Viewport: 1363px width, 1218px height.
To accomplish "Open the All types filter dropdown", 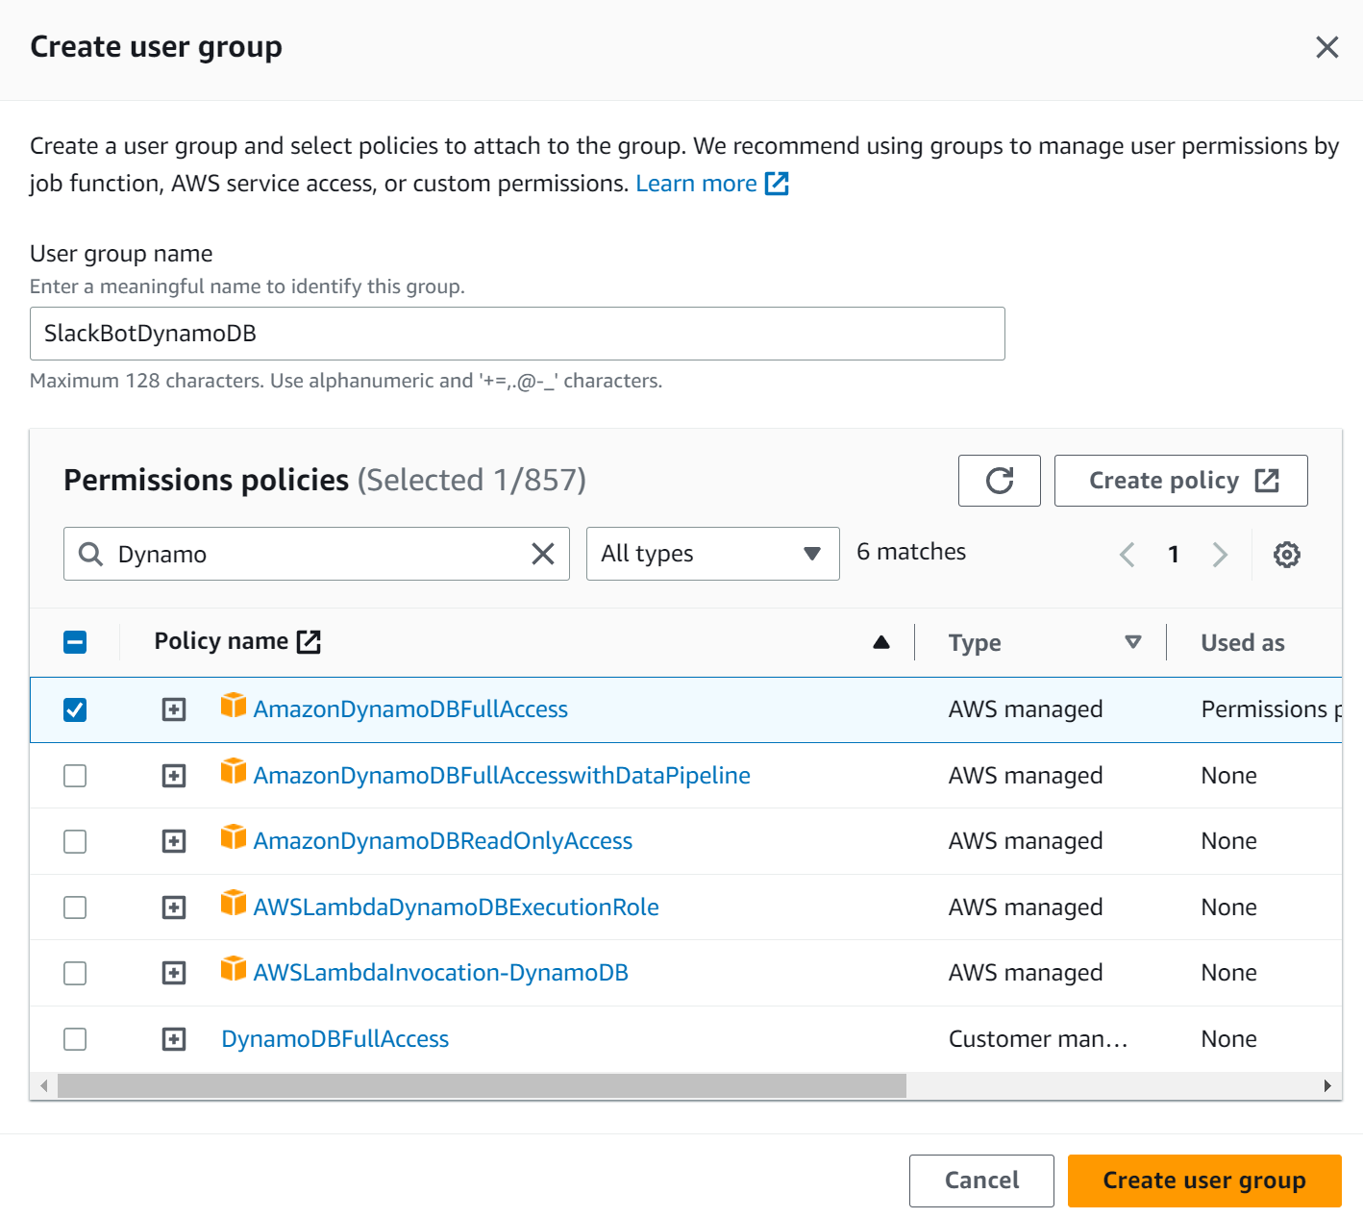I will point(711,554).
